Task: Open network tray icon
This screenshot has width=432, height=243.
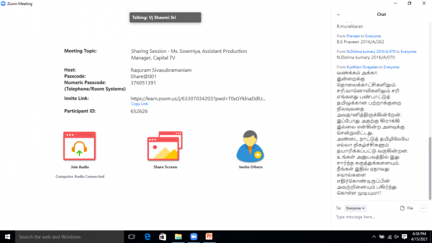Action: [389, 237]
